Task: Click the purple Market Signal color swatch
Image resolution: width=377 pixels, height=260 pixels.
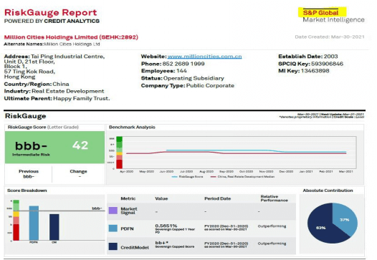Action: point(113,211)
